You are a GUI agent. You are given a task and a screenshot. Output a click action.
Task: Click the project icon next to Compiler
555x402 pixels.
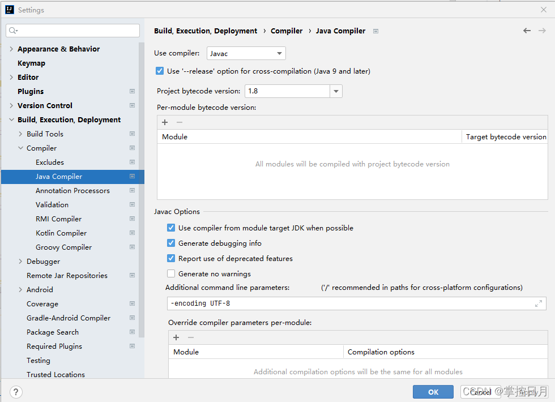[x=132, y=148]
